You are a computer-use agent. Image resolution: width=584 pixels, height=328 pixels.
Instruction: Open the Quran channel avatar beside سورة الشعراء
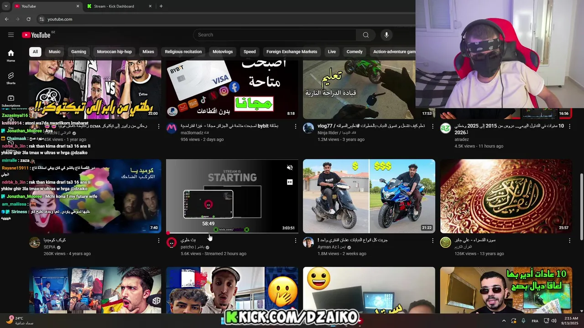[x=445, y=242]
